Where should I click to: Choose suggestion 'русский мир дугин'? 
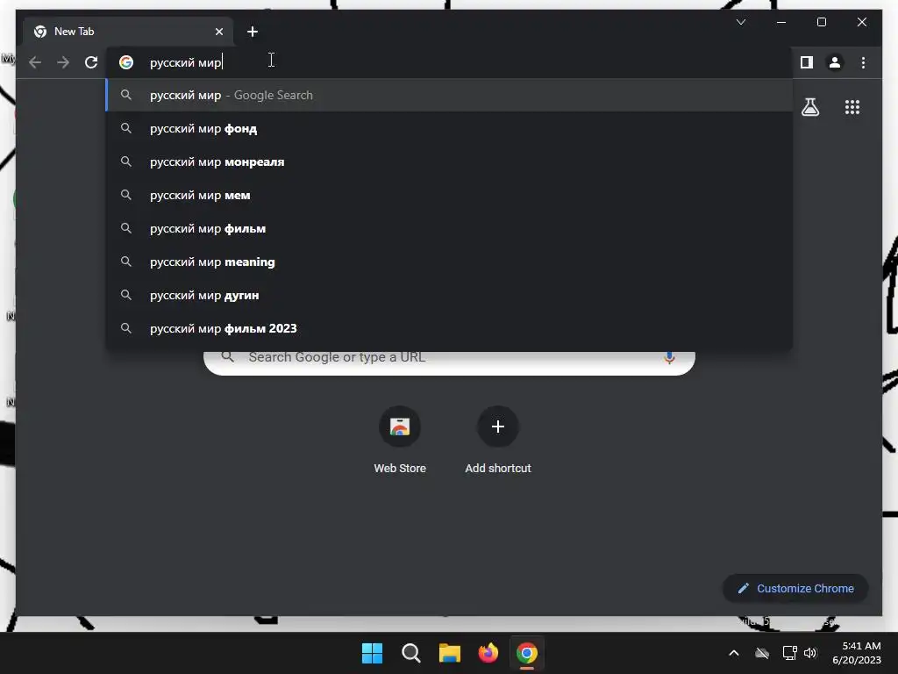(x=450, y=295)
